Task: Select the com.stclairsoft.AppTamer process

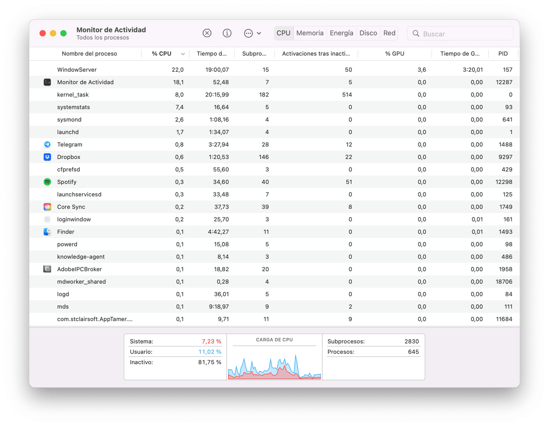Action: pyautogui.click(x=95, y=319)
